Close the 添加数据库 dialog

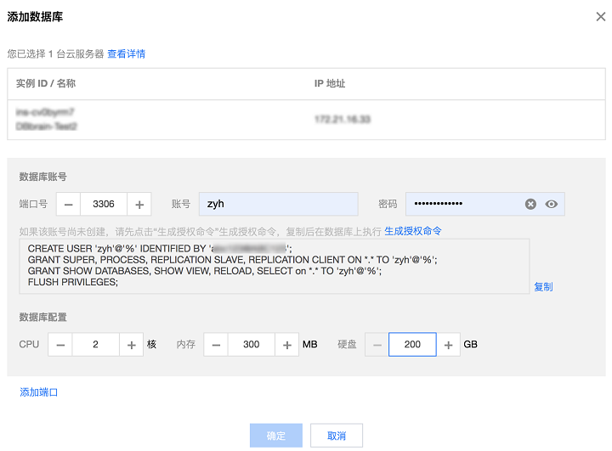pos(600,17)
